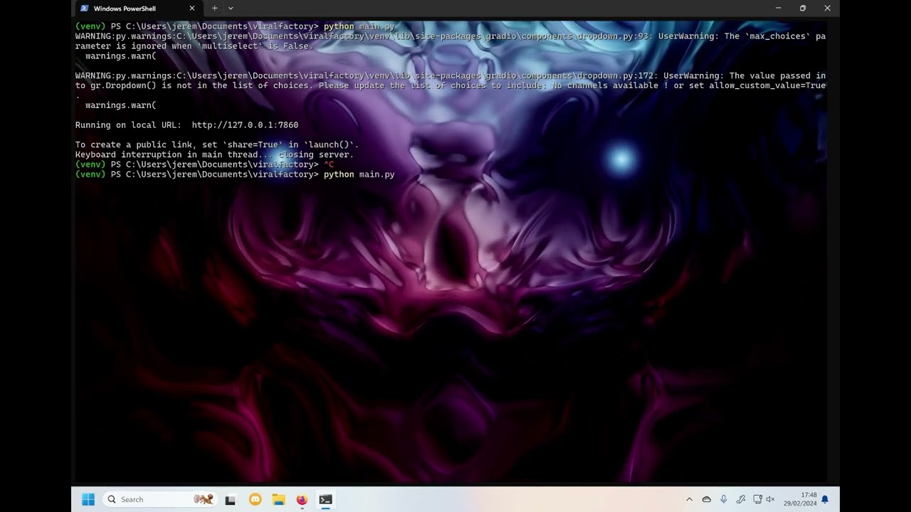
Task: Open Task View from the taskbar
Action: (x=230, y=499)
